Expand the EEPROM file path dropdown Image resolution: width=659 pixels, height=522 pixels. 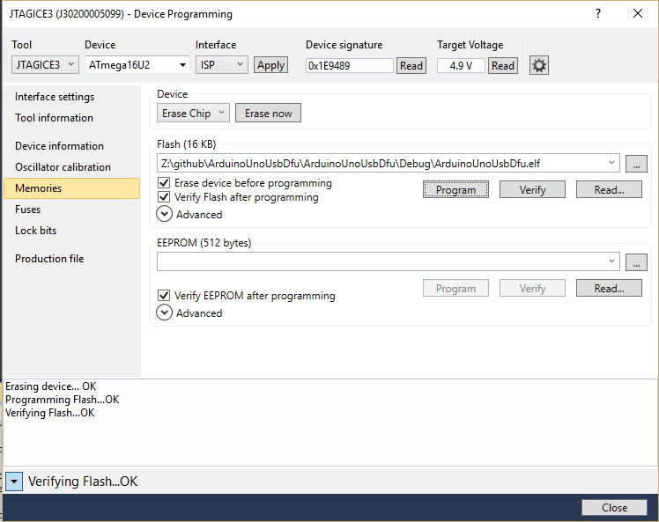click(611, 261)
